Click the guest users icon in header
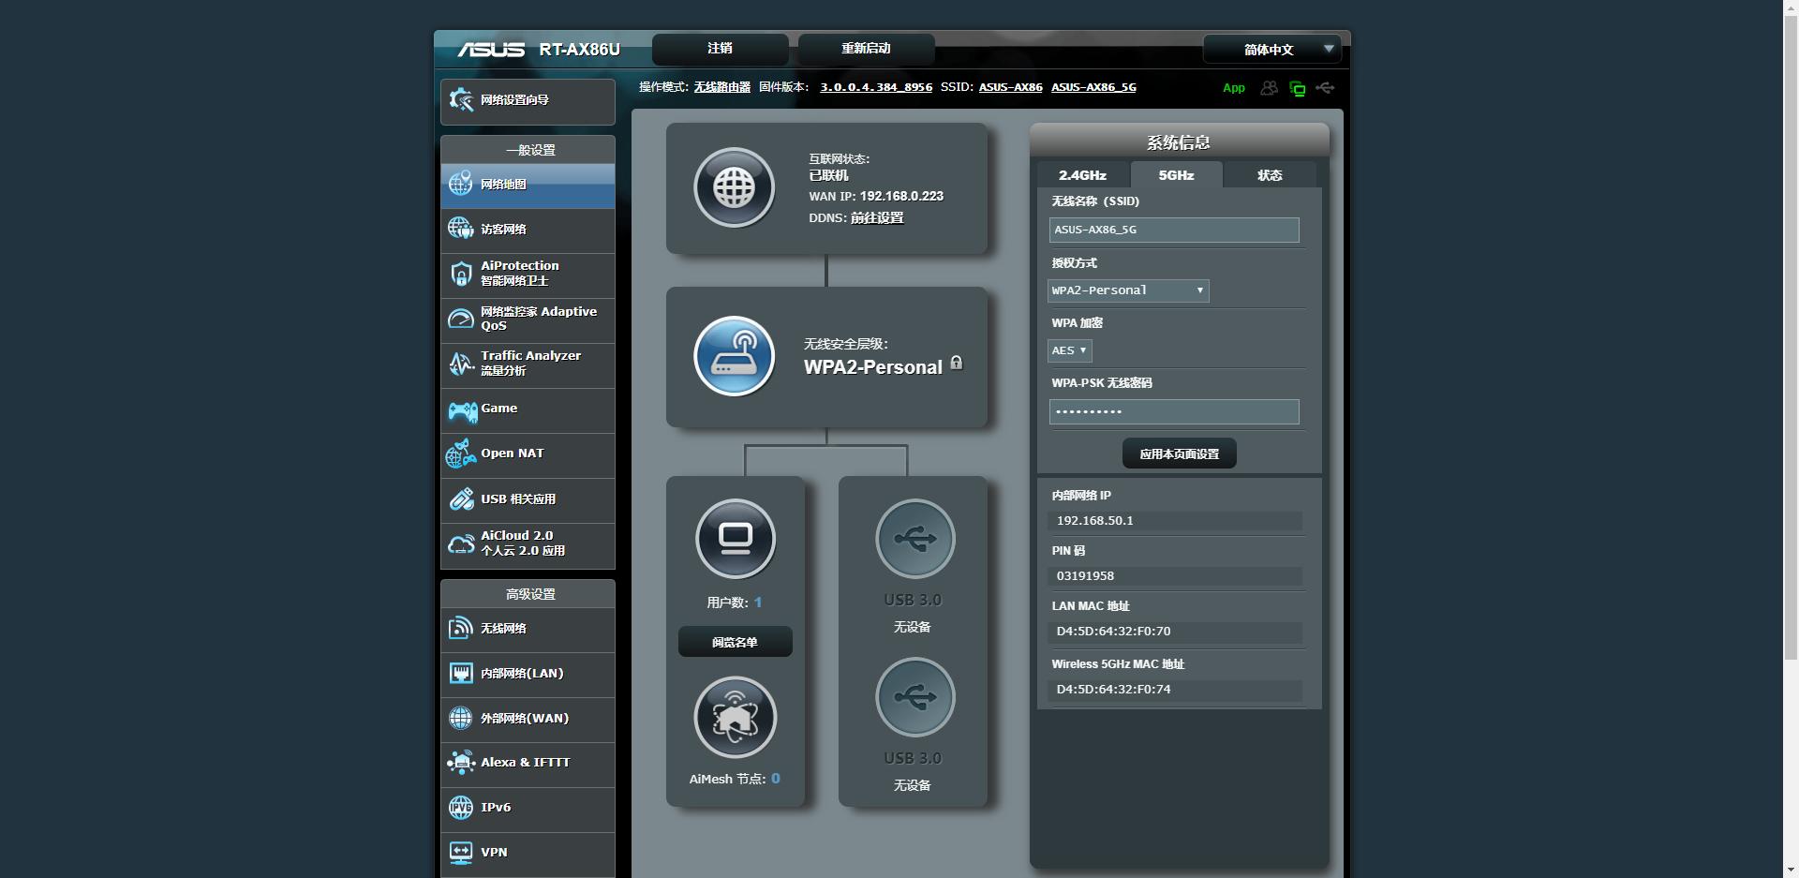1799x878 pixels. pos(1269,88)
